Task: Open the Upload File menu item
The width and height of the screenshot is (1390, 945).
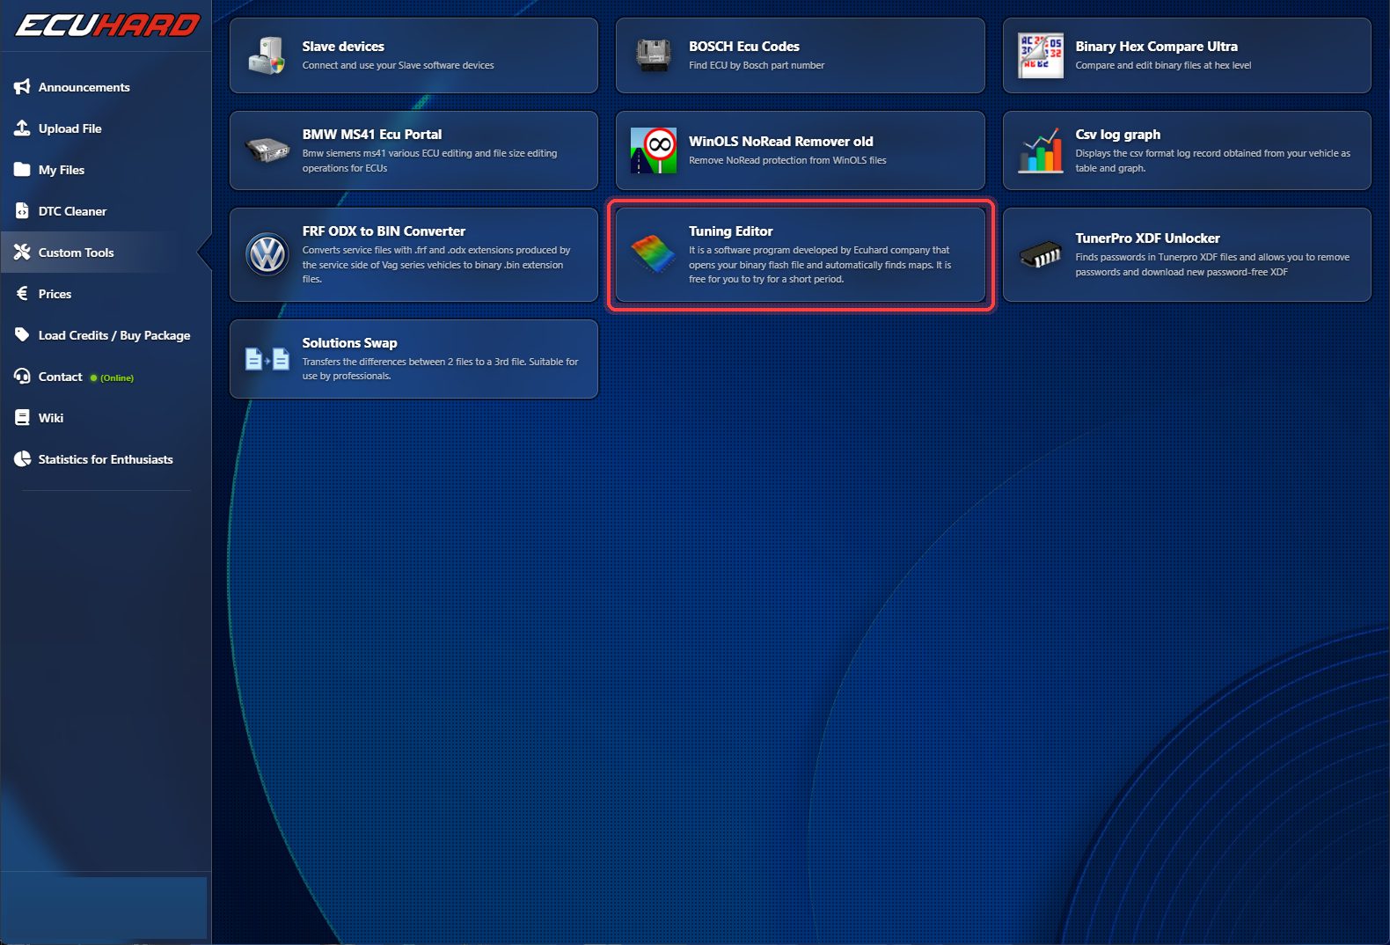Action: (106, 128)
